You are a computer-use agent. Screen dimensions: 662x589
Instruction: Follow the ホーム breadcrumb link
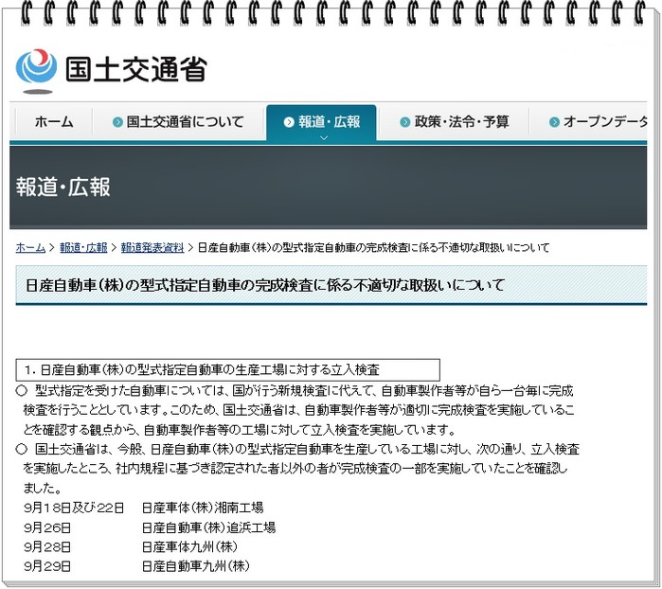click(x=30, y=247)
